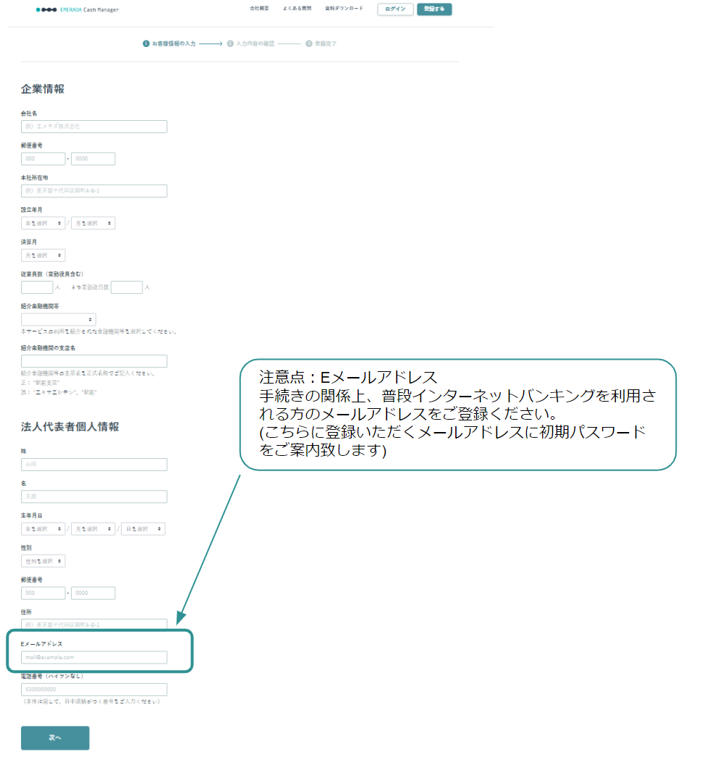Click the 従業員数 total count field
Viewport: 710px width, 762px height.
(37, 287)
